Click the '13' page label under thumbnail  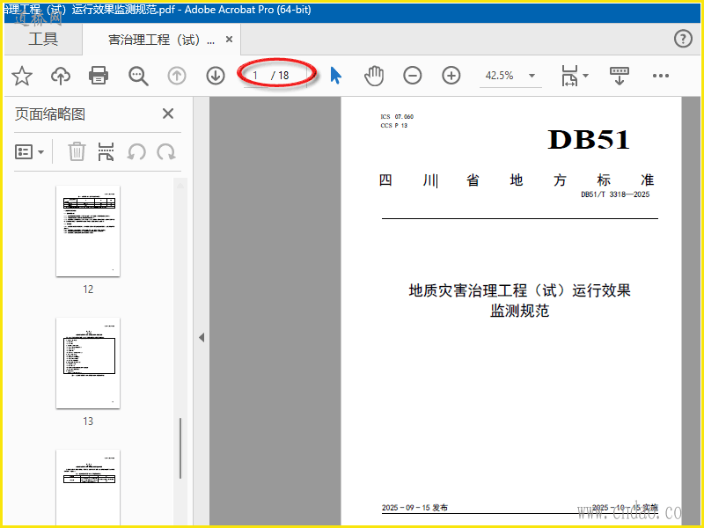[88, 422]
